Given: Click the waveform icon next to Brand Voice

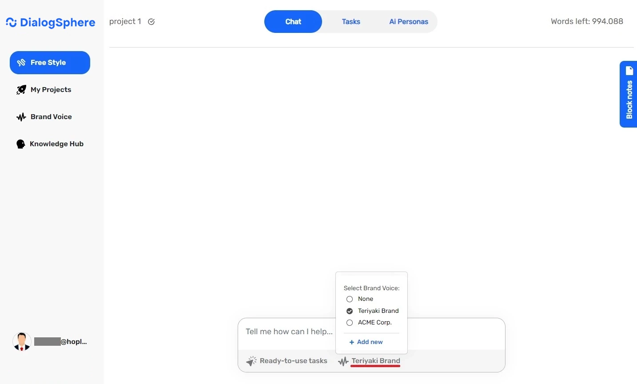Looking at the screenshot, I should tap(21, 117).
